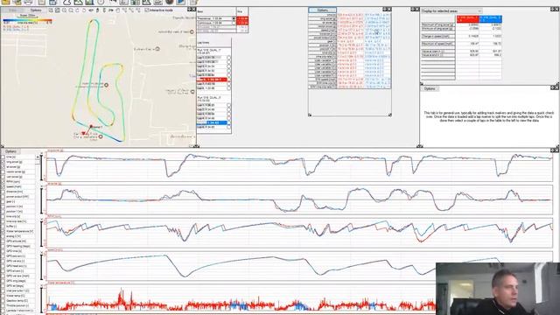Toggle the speed [mph] channel checkbox

pyautogui.click(x=3, y=186)
